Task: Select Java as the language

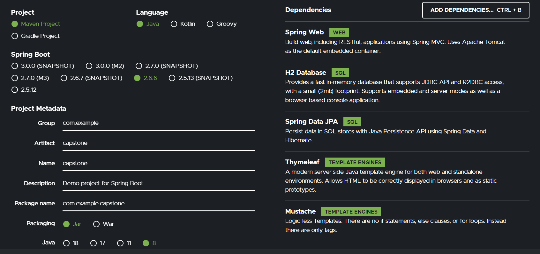Action: coord(147,24)
